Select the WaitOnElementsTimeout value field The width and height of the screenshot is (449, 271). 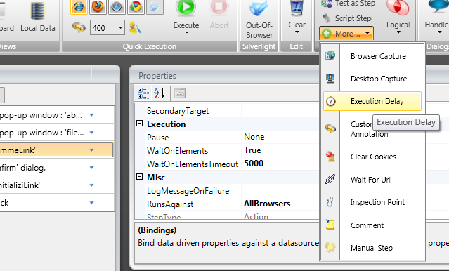[x=280, y=164]
